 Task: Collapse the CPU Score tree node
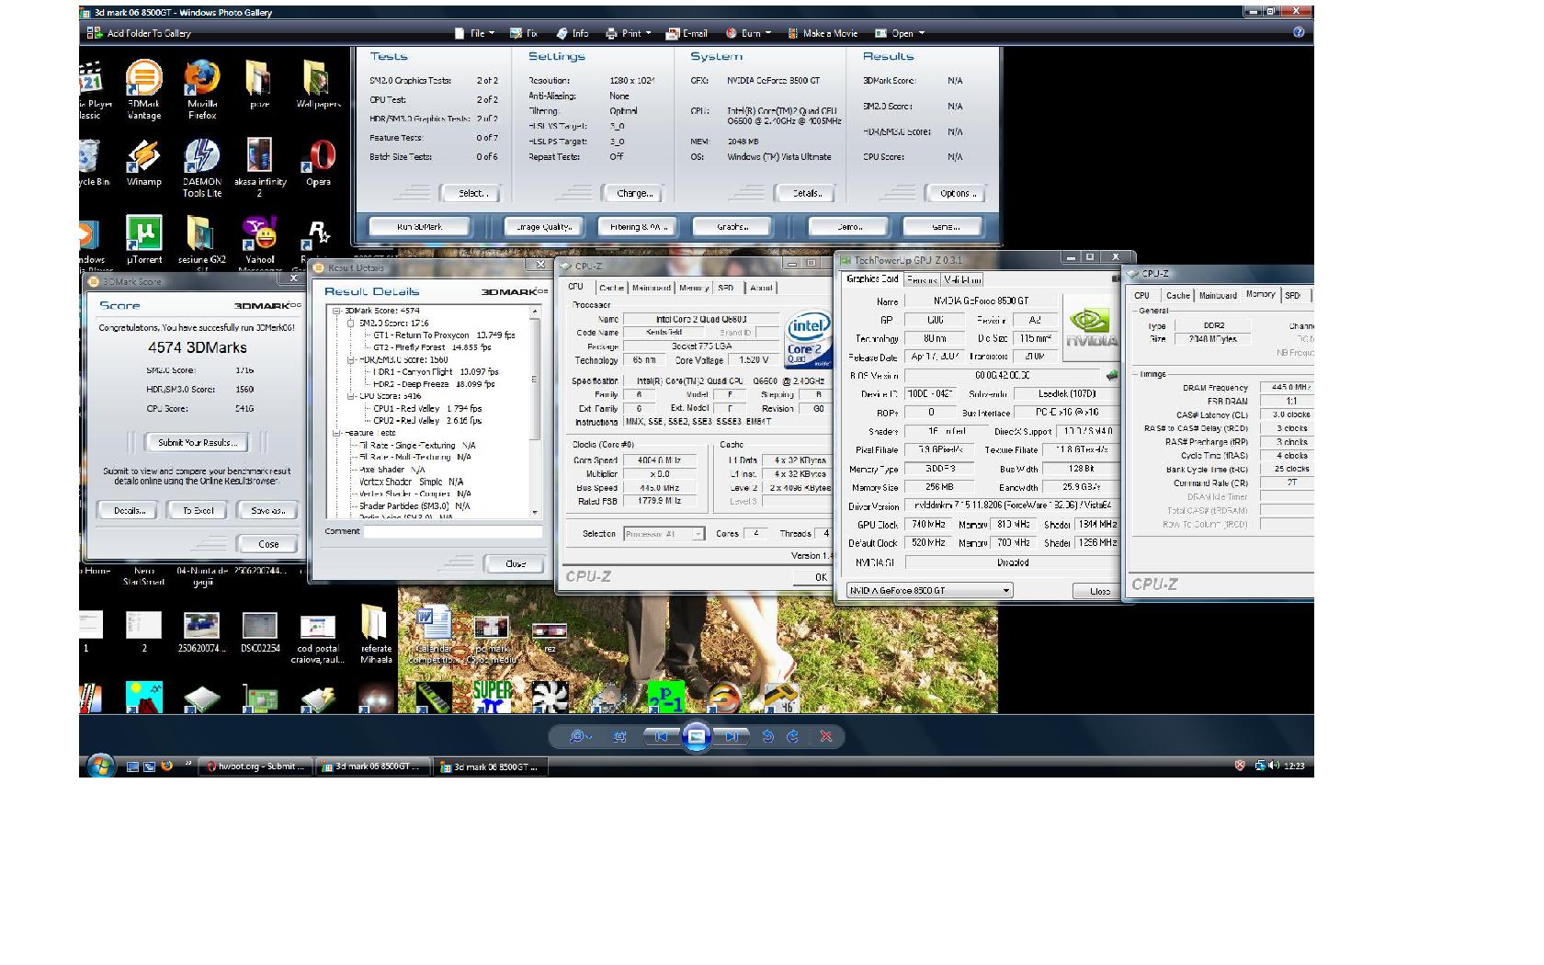tap(350, 396)
